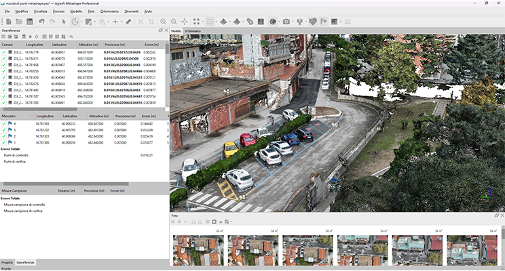Click the Misure Campione column header
Screen dimensions: 505x271
pyautogui.click(x=28, y=190)
